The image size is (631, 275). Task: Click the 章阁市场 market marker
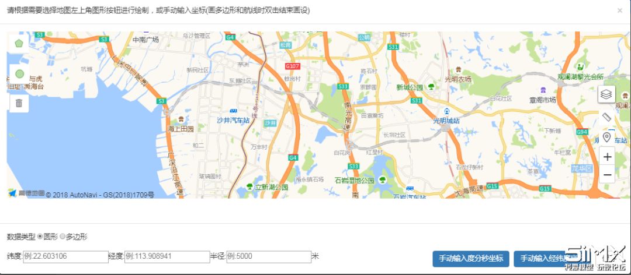coord(543,90)
